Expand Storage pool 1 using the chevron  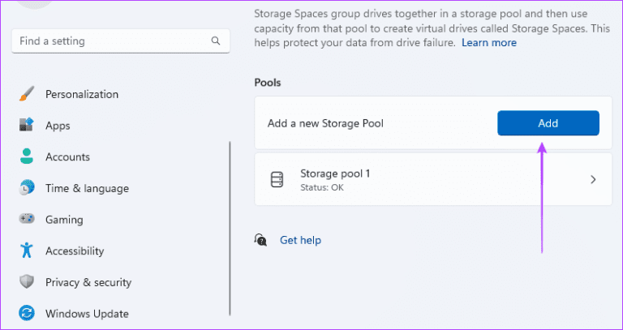pos(593,179)
